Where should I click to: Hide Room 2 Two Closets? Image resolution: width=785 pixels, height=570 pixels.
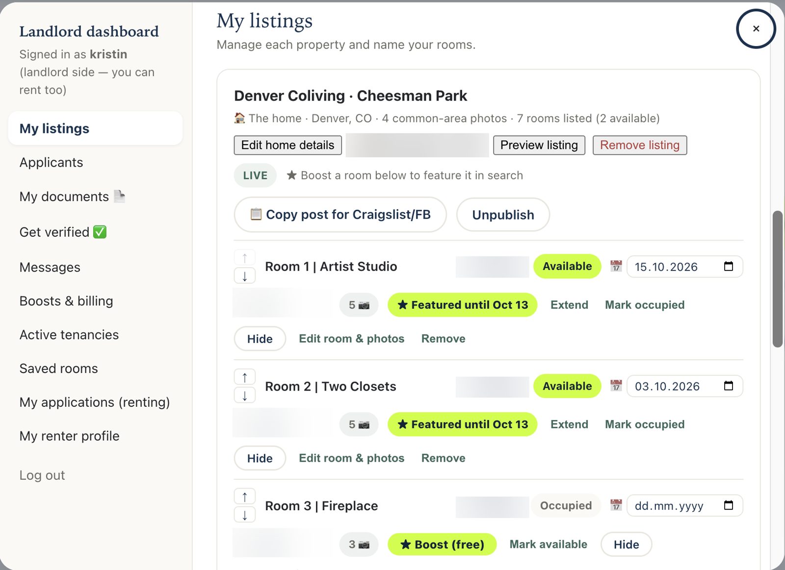click(260, 458)
